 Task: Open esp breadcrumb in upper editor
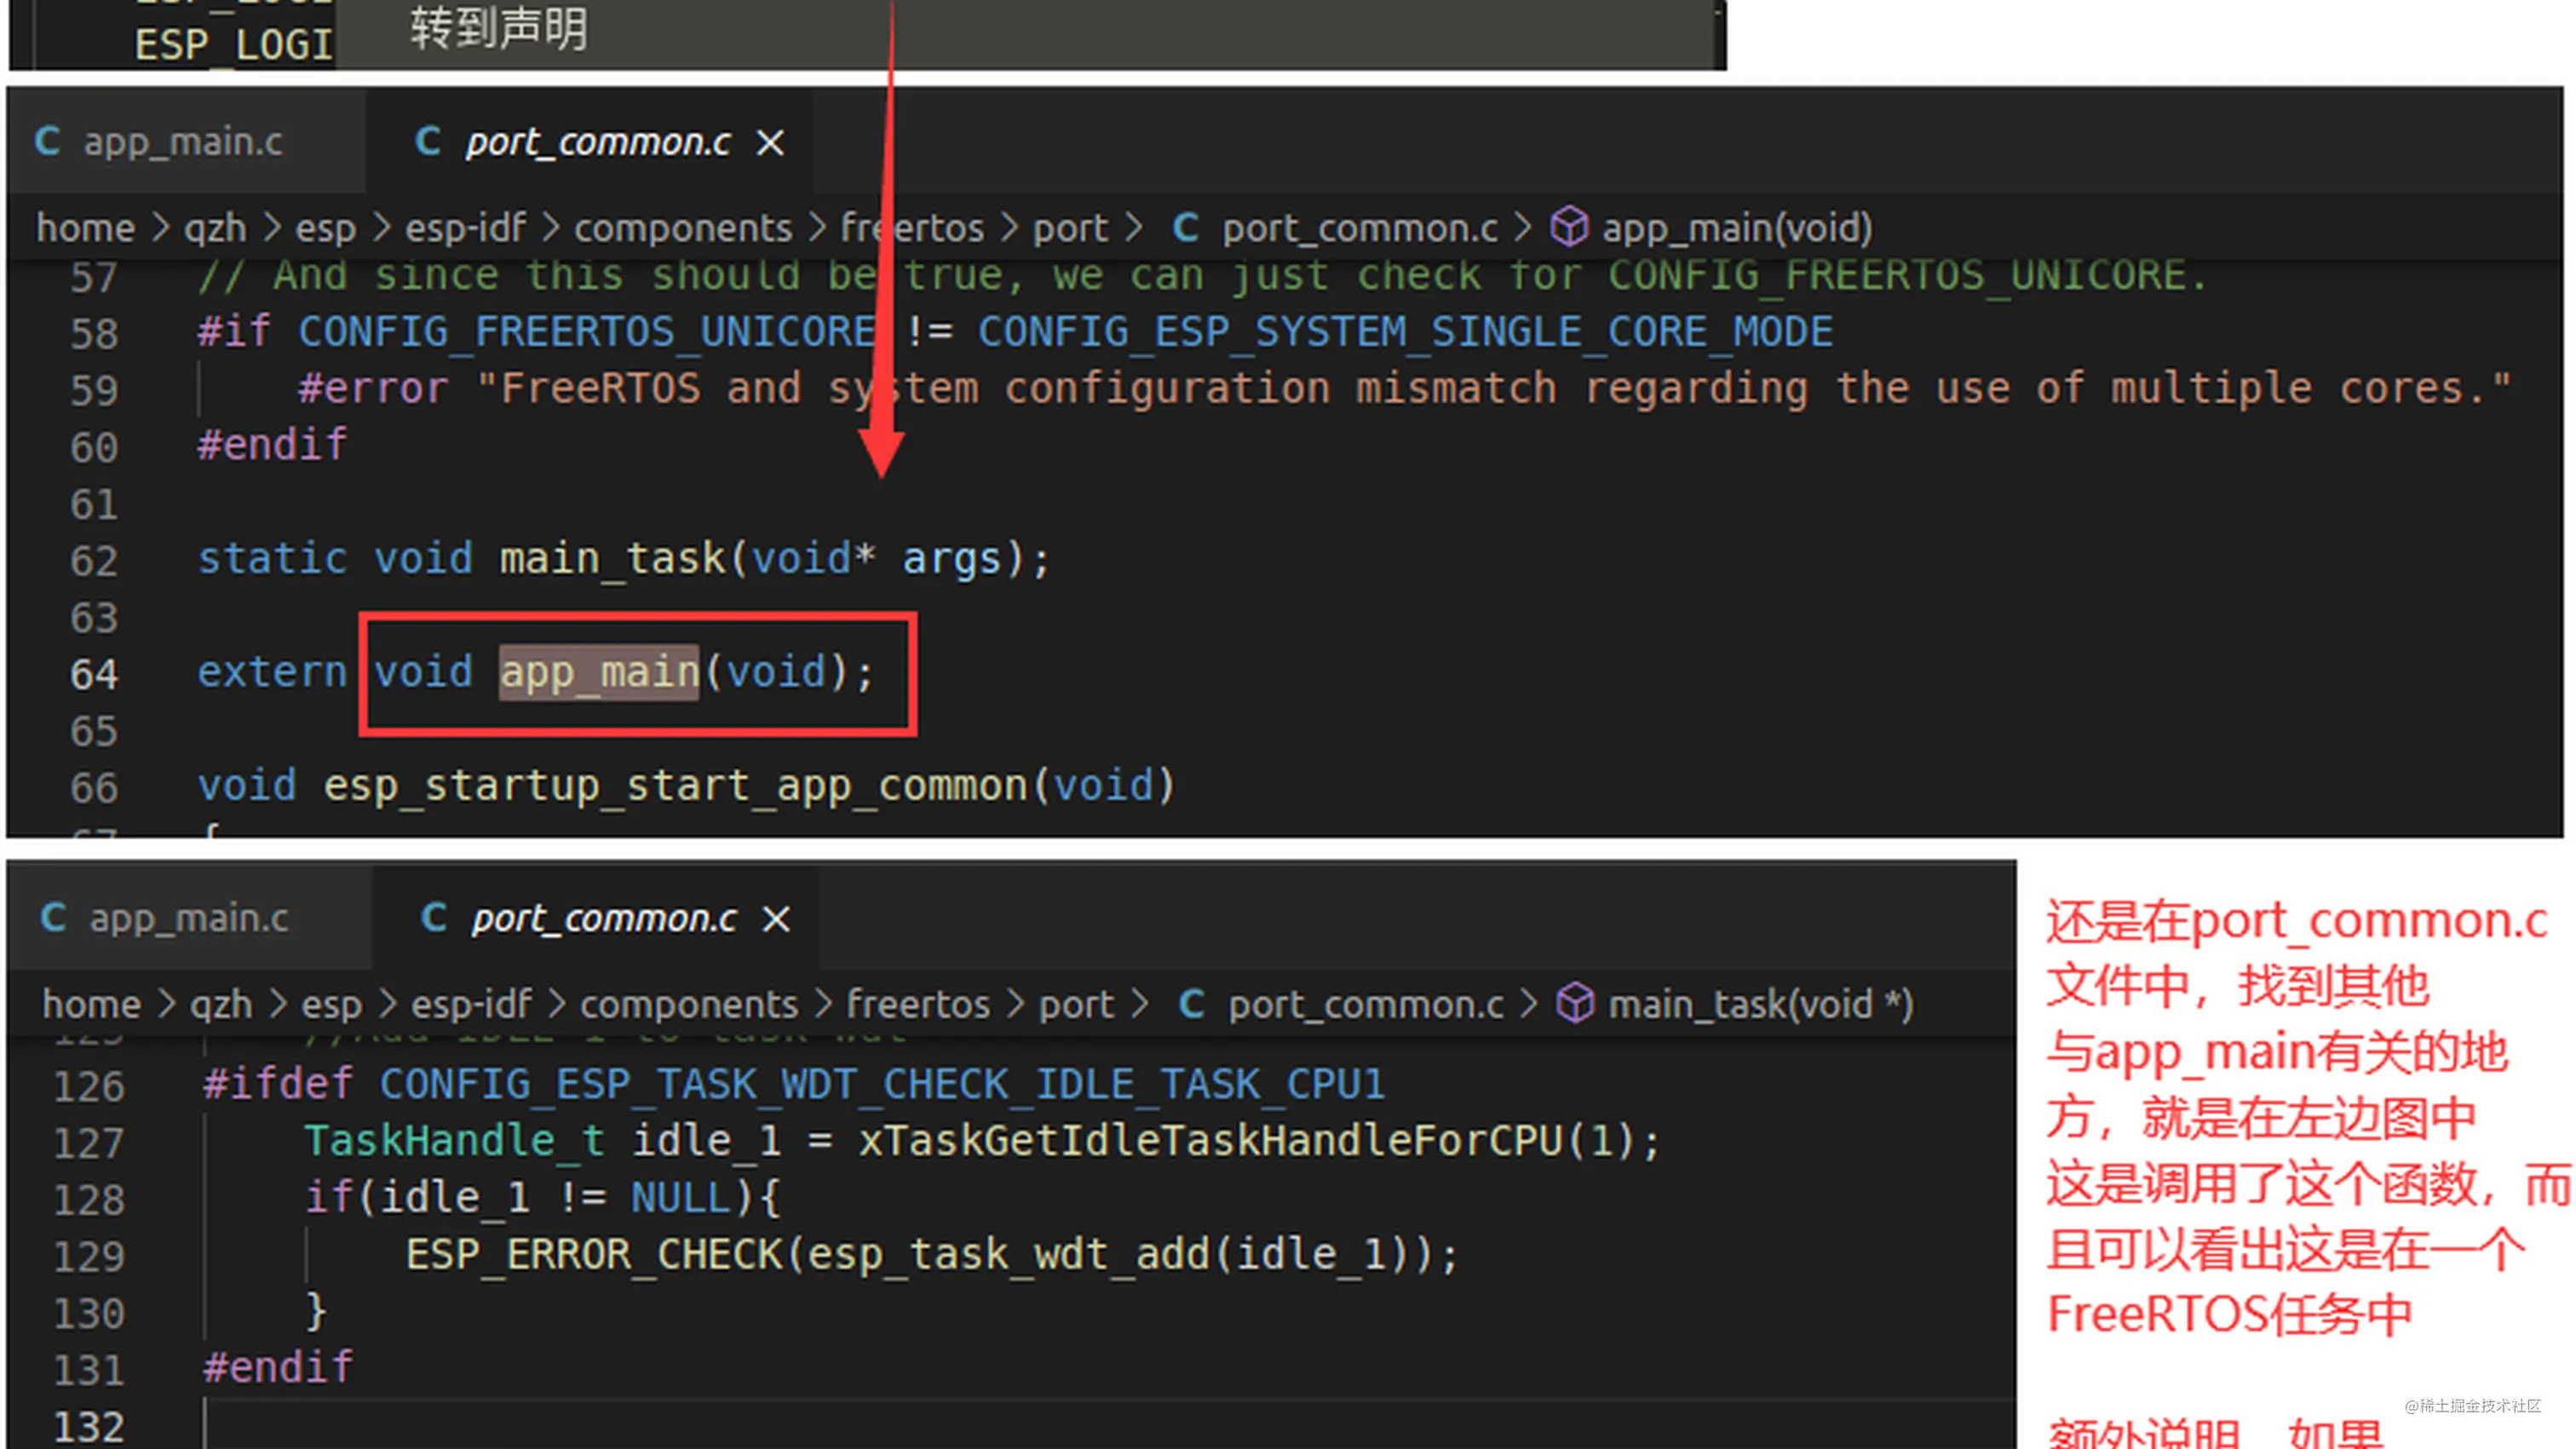(325, 228)
